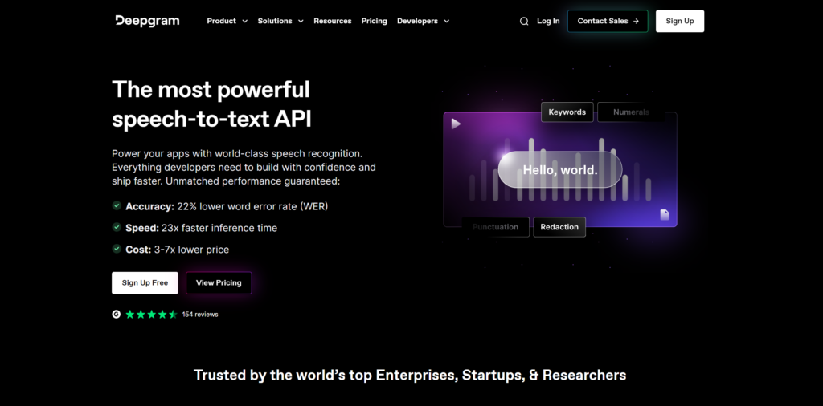Viewport: 823px width, 406px height.
Task: Toggle the Punctuation feature chip
Action: (x=496, y=227)
